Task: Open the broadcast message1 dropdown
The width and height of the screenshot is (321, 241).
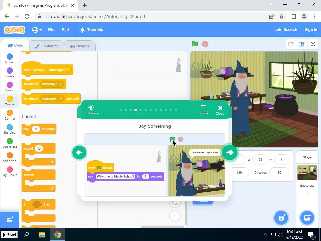Action: pos(52,84)
